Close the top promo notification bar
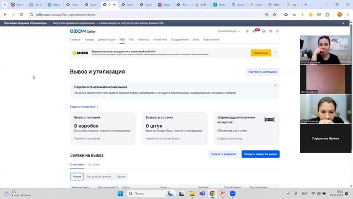 (x=343, y=23)
